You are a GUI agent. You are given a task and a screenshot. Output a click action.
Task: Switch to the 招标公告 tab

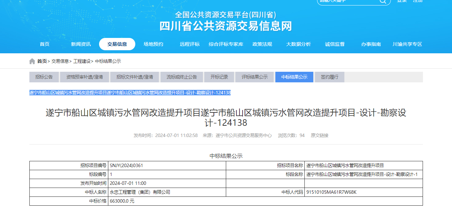44,77
